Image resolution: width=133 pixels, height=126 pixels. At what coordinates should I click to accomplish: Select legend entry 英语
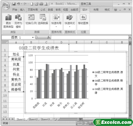[108, 91]
